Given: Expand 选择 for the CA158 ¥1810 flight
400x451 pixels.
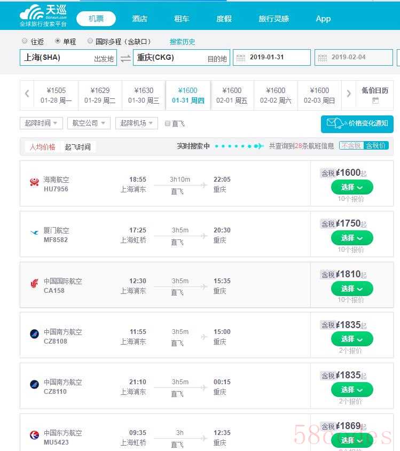Looking at the screenshot, I should click(352, 289).
